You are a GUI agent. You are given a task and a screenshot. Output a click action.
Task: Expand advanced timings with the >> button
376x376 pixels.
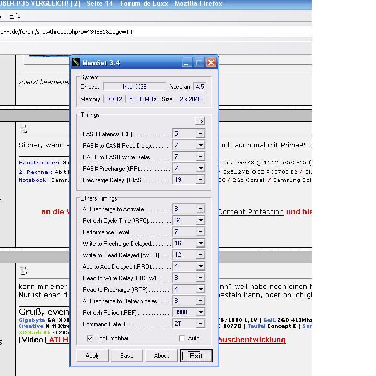[200, 121]
